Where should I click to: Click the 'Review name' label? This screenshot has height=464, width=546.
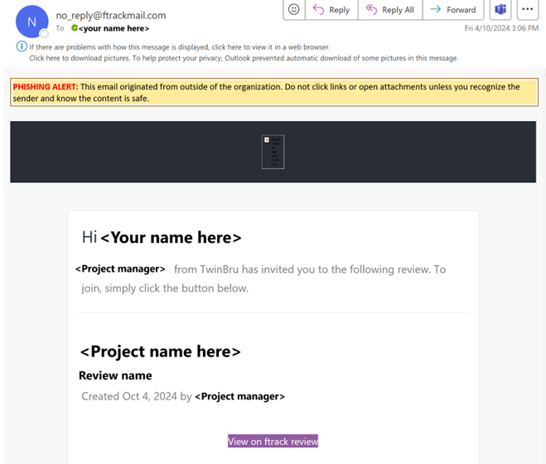[115, 375]
